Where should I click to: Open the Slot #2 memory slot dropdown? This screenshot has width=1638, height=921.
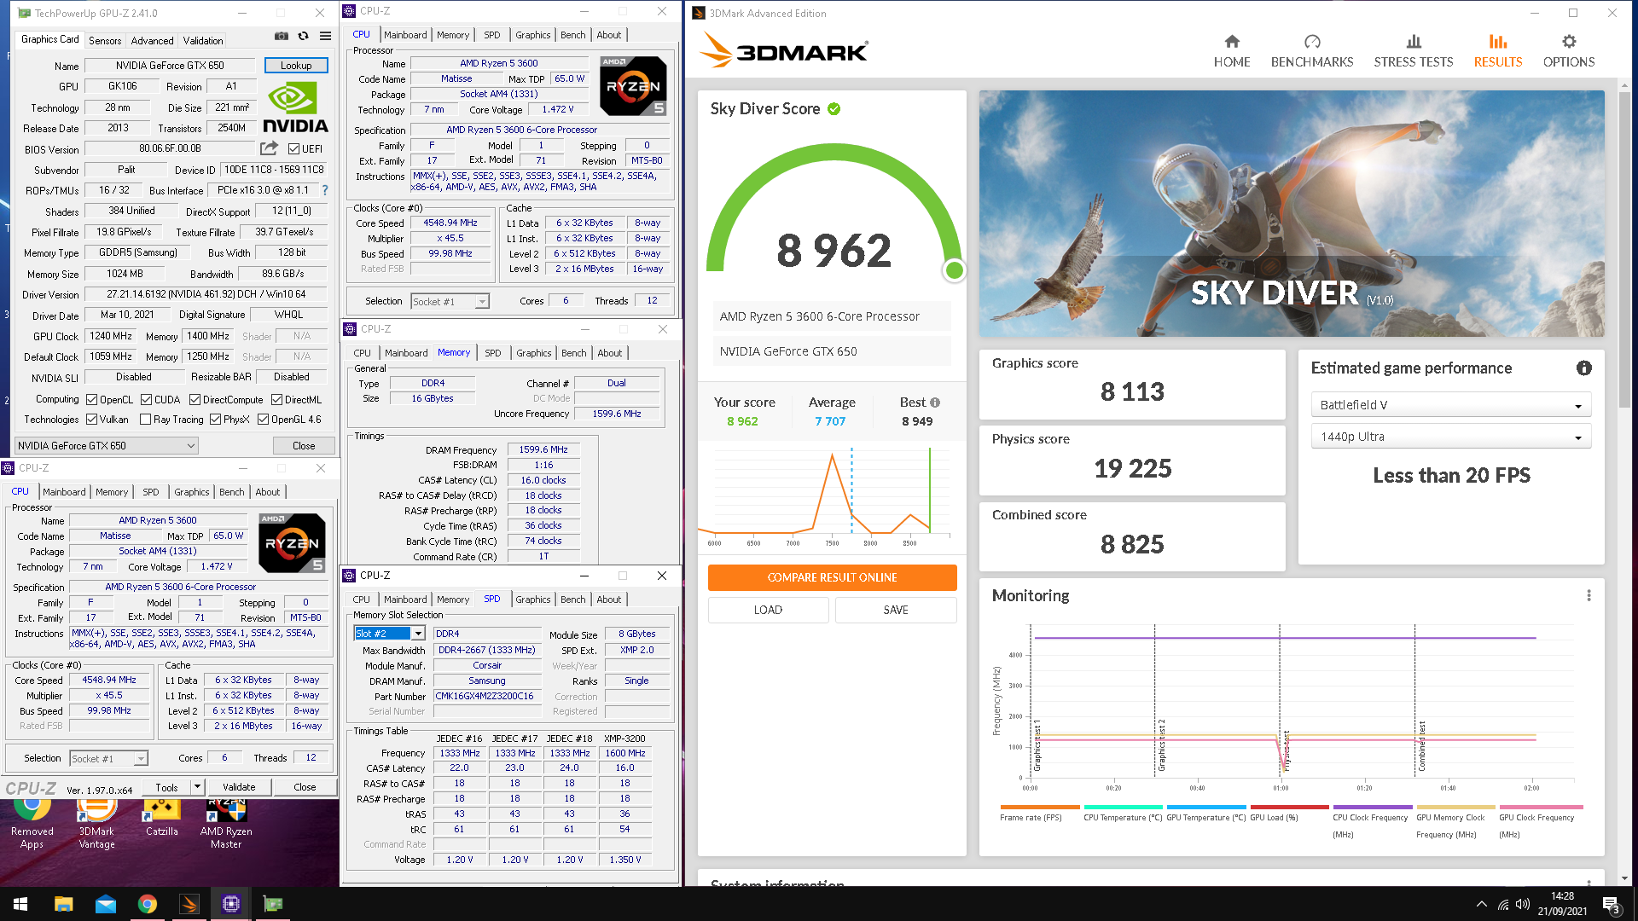pos(389,634)
